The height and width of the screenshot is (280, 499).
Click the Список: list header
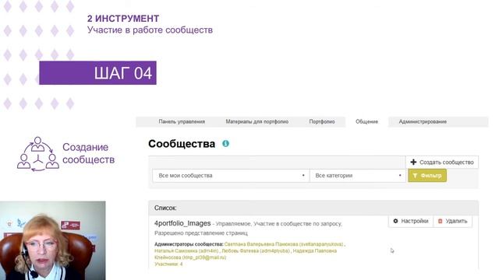tap(313, 208)
